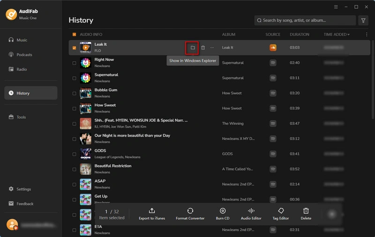Screen dimensions: 375x237
Task: Play Leak It via thumbnail play button
Action: [x=85, y=48]
